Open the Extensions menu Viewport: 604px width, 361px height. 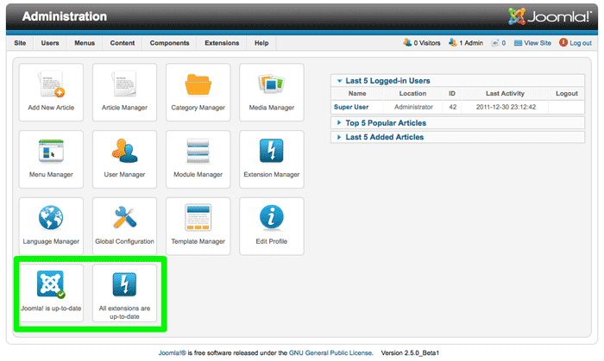(222, 43)
